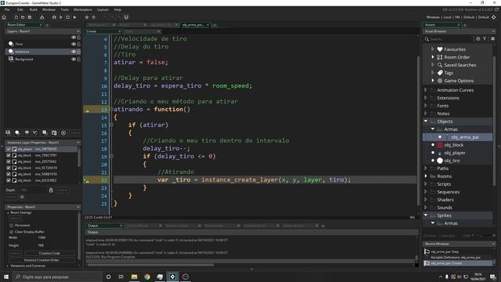The width and height of the screenshot is (501, 282).
Task: Select obj_tiro in Asset Browser
Action: tap(452, 161)
